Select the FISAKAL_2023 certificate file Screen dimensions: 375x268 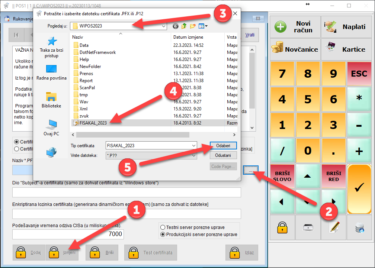click(93, 123)
